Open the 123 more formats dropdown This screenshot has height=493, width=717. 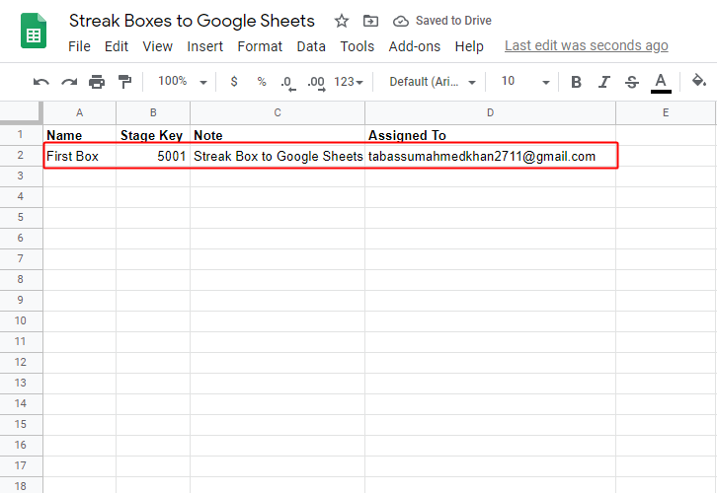point(349,82)
